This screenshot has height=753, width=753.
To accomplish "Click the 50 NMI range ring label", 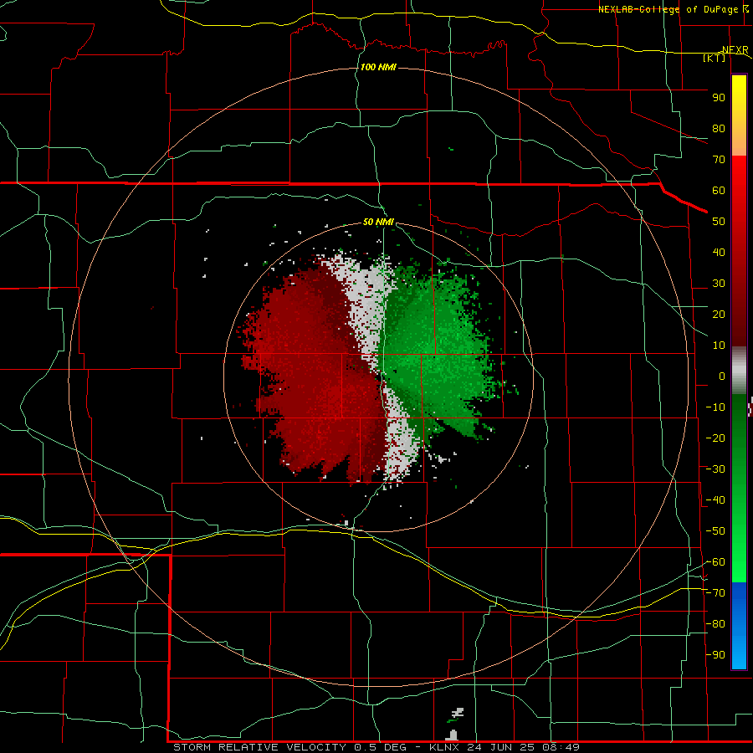I will pos(378,222).
